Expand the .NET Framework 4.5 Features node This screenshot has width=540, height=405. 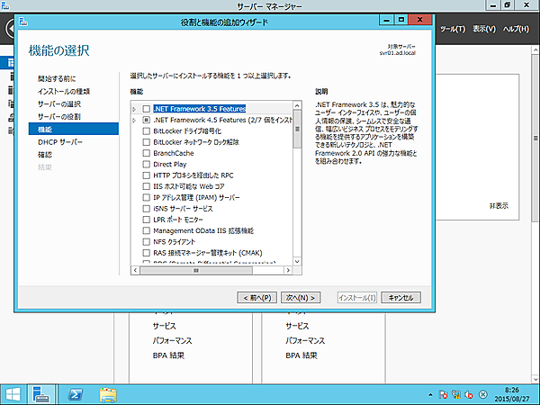[135, 120]
